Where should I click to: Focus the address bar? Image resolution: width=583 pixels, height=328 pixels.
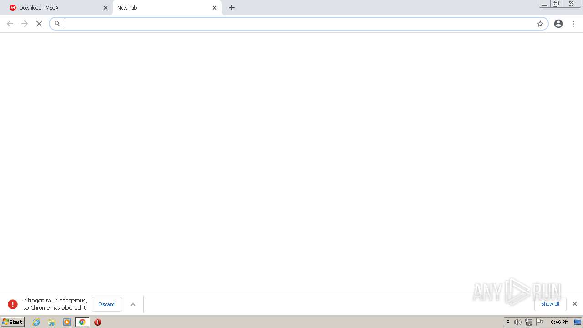pyautogui.click(x=298, y=24)
